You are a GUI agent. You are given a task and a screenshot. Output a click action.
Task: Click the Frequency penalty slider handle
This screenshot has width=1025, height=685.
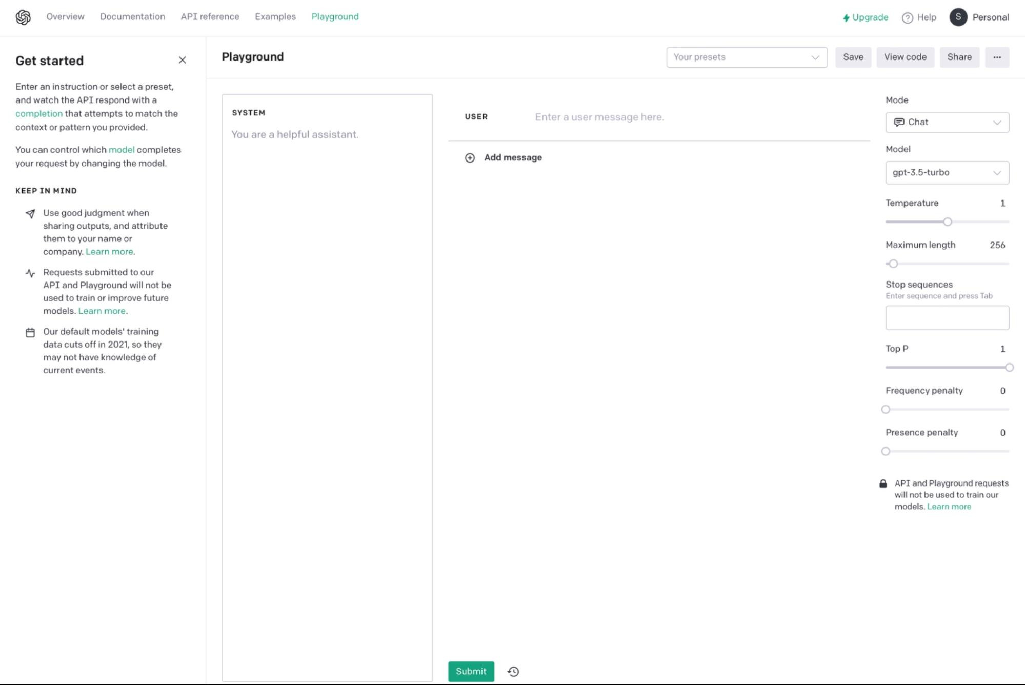coord(886,410)
